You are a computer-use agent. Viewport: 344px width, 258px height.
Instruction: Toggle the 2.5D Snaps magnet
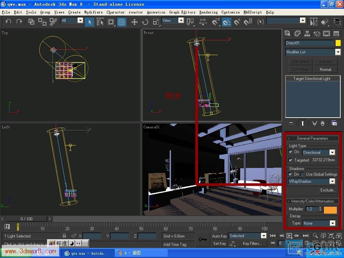pyautogui.click(x=216, y=22)
